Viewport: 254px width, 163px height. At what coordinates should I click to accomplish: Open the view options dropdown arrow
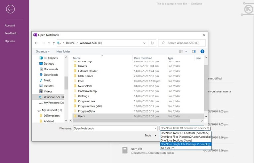click(186, 51)
